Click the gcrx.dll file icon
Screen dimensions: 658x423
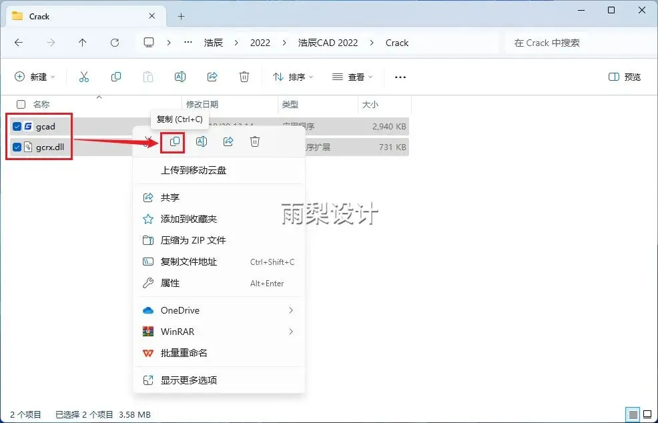28,147
